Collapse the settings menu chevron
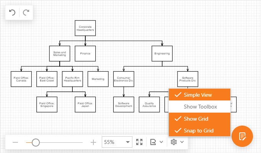The image size is (261, 153). coord(182,142)
